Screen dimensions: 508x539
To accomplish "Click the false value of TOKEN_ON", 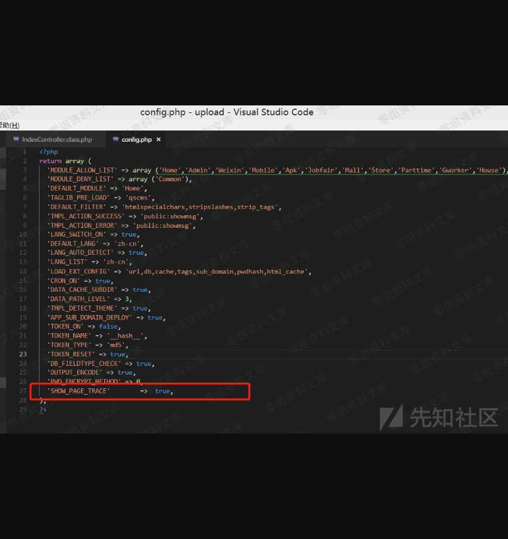I will [109, 326].
